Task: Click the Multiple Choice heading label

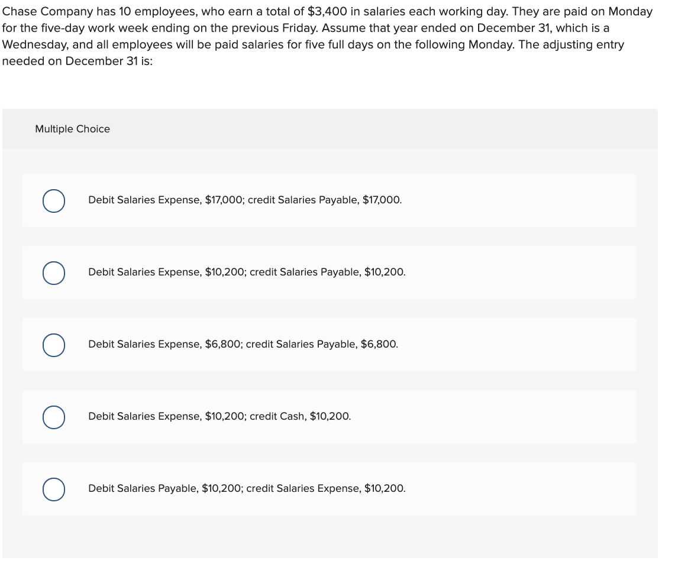Action: 73,129
